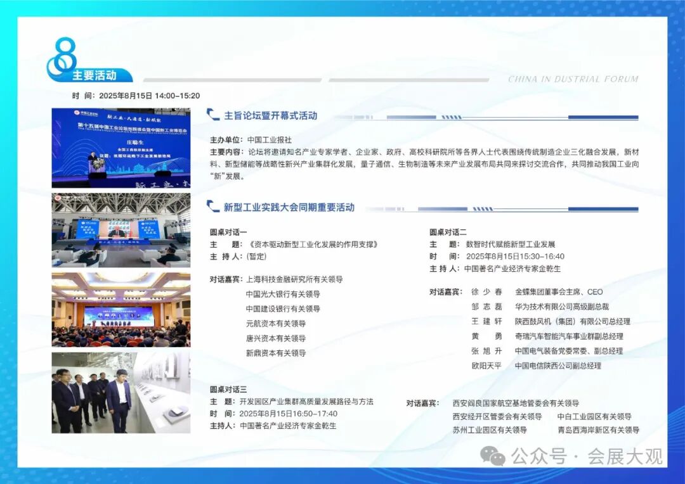Click the 主要内容 label
This screenshot has height=484, width=685.
point(226,152)
